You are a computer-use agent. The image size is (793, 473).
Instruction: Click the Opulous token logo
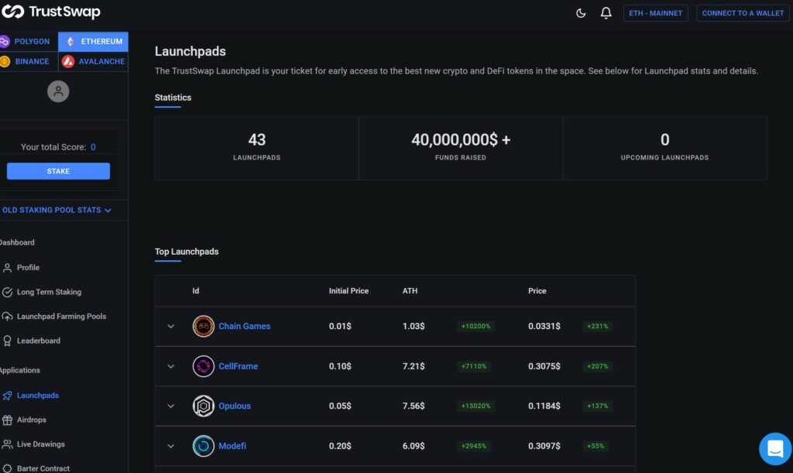pos(203,406)
